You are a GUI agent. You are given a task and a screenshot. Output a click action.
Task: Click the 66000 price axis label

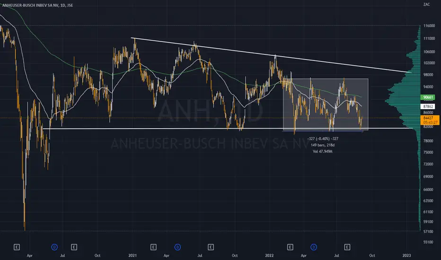(x=428, y=190)
